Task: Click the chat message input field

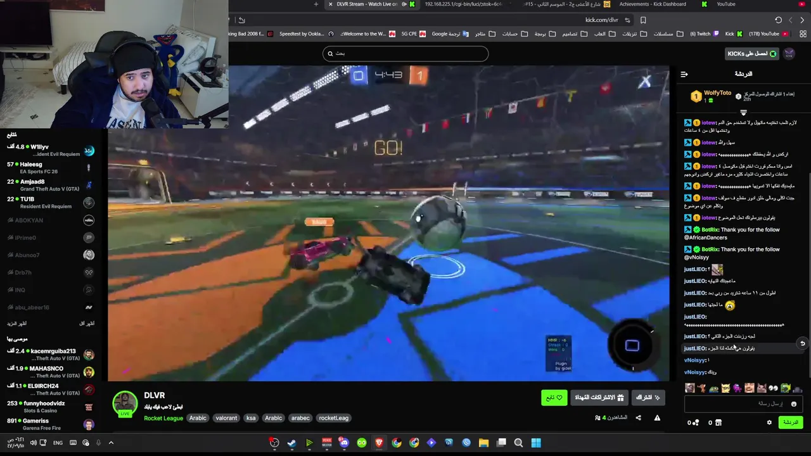Action: [x=744, y=404]
